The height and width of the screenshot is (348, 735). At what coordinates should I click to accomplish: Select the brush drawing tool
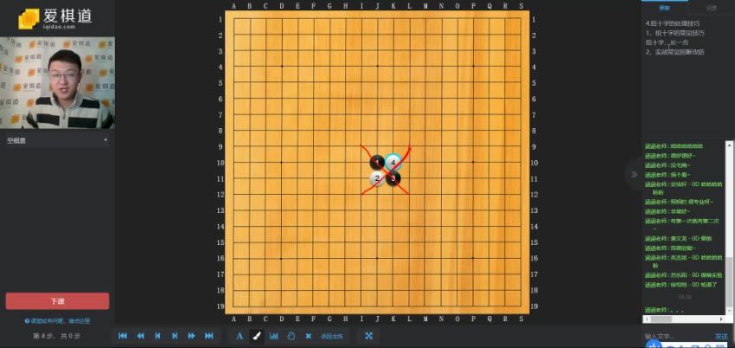257,336
